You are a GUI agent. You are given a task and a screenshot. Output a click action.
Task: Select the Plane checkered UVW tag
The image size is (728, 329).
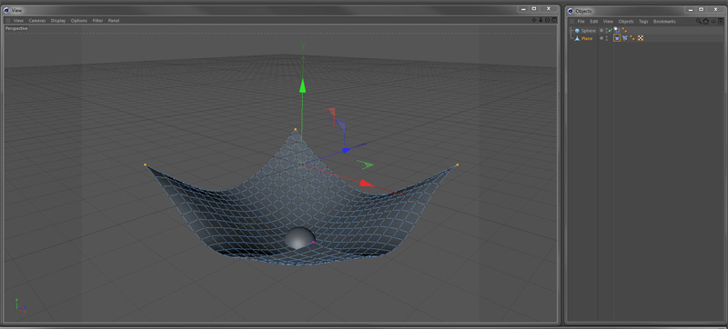tap(641, 38)
